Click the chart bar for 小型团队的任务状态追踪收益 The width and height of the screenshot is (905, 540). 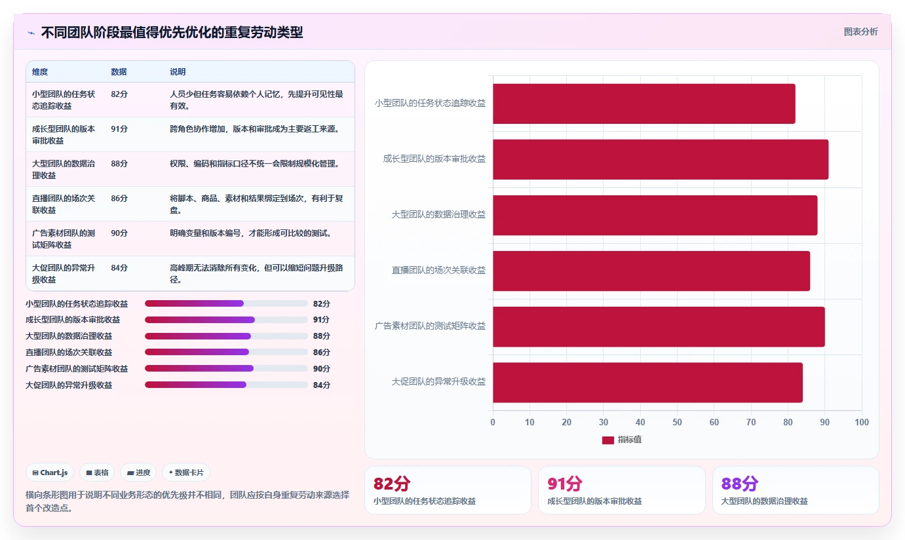click(x=644, y=104)
